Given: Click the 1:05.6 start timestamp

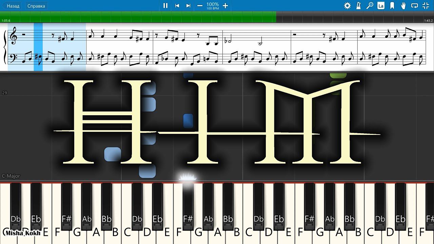Looking at the screenshot, I should pyautogui.click(x=6, y=21).
